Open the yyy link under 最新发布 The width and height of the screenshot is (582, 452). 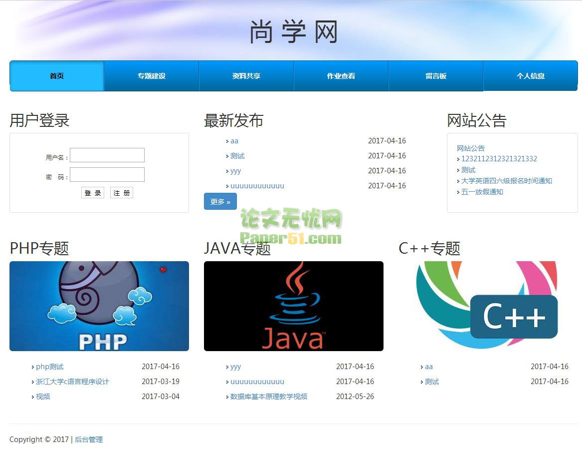tap(236, 171)
